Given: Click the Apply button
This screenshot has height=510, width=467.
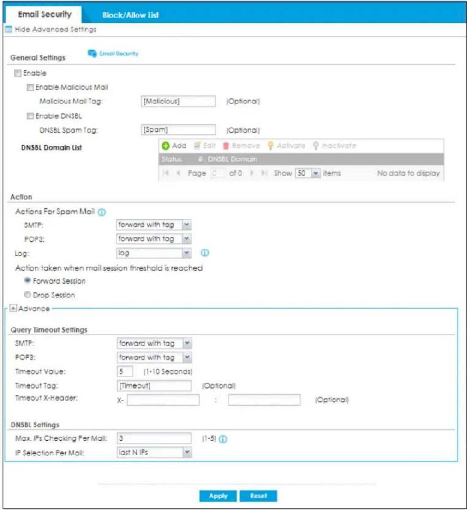Looking at the screenshot, I should point(218,496).
